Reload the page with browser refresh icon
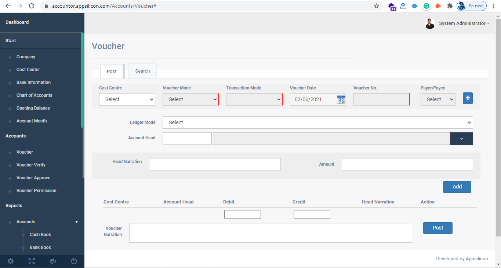Image resolution: width=501 pixels, height=268 pixels. [x=32, y=6]
